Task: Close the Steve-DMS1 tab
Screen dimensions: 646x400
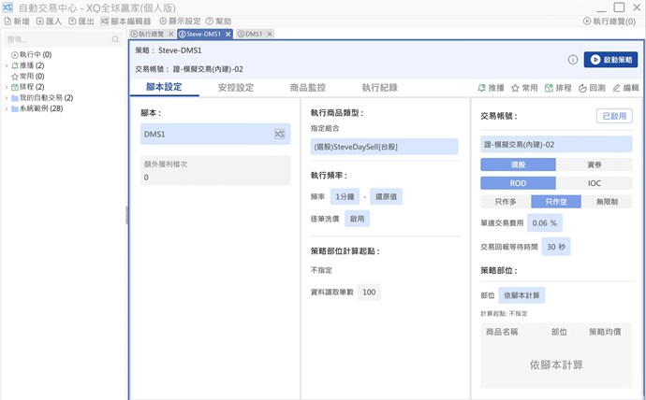Action: pos(228,34)
